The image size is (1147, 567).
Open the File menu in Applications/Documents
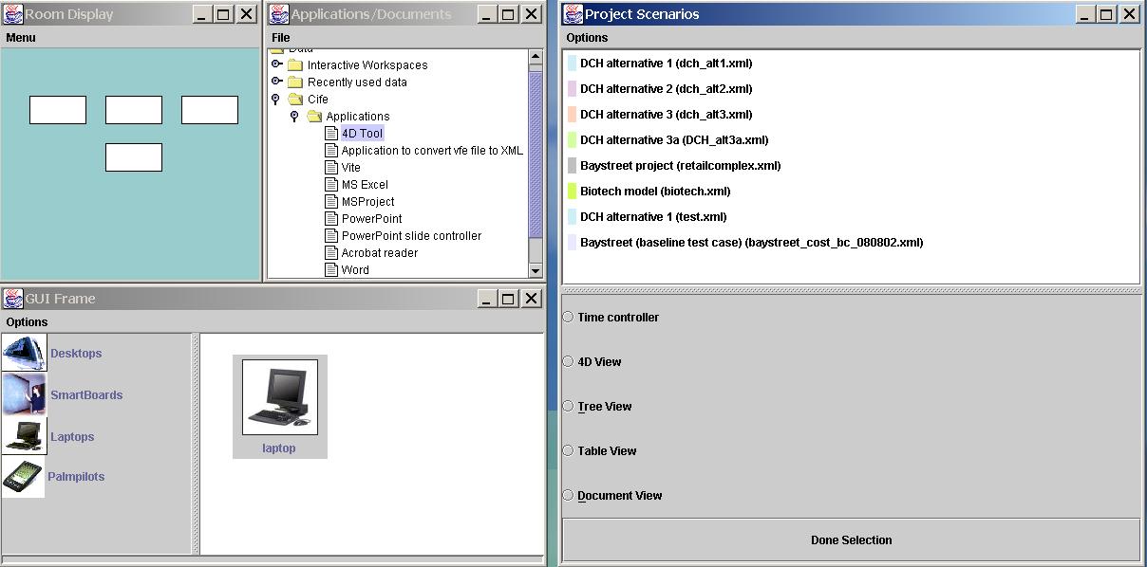tap(280, 38)
